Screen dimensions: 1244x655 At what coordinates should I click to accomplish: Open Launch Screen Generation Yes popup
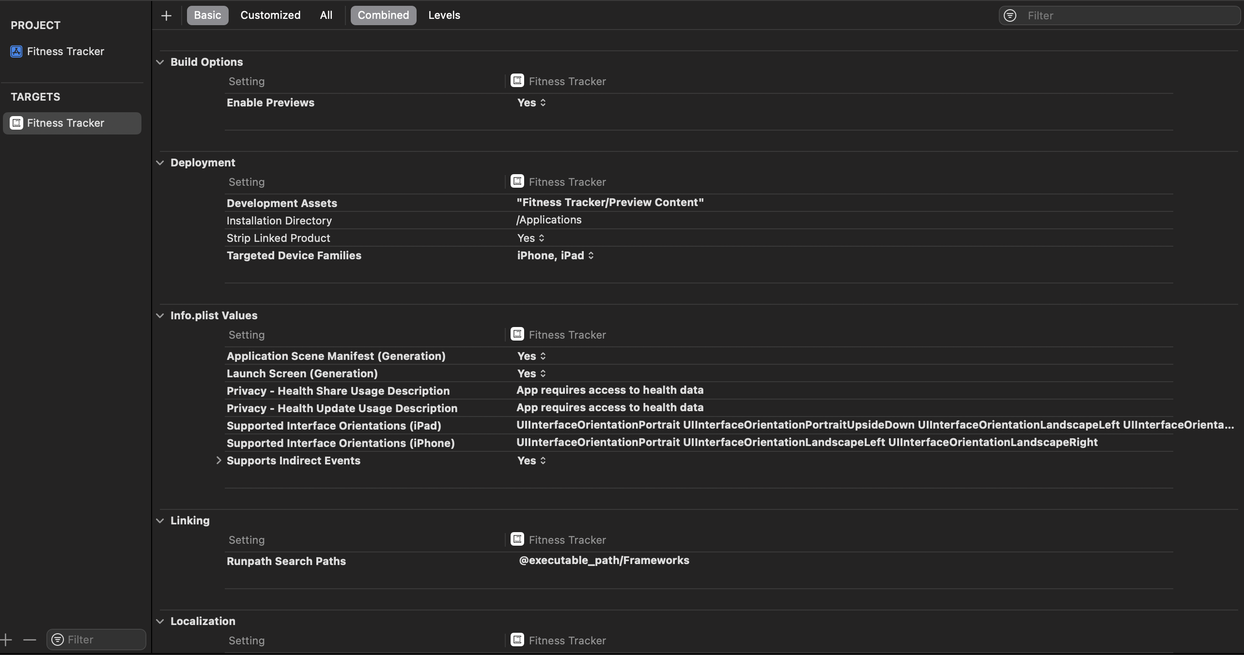531,373
